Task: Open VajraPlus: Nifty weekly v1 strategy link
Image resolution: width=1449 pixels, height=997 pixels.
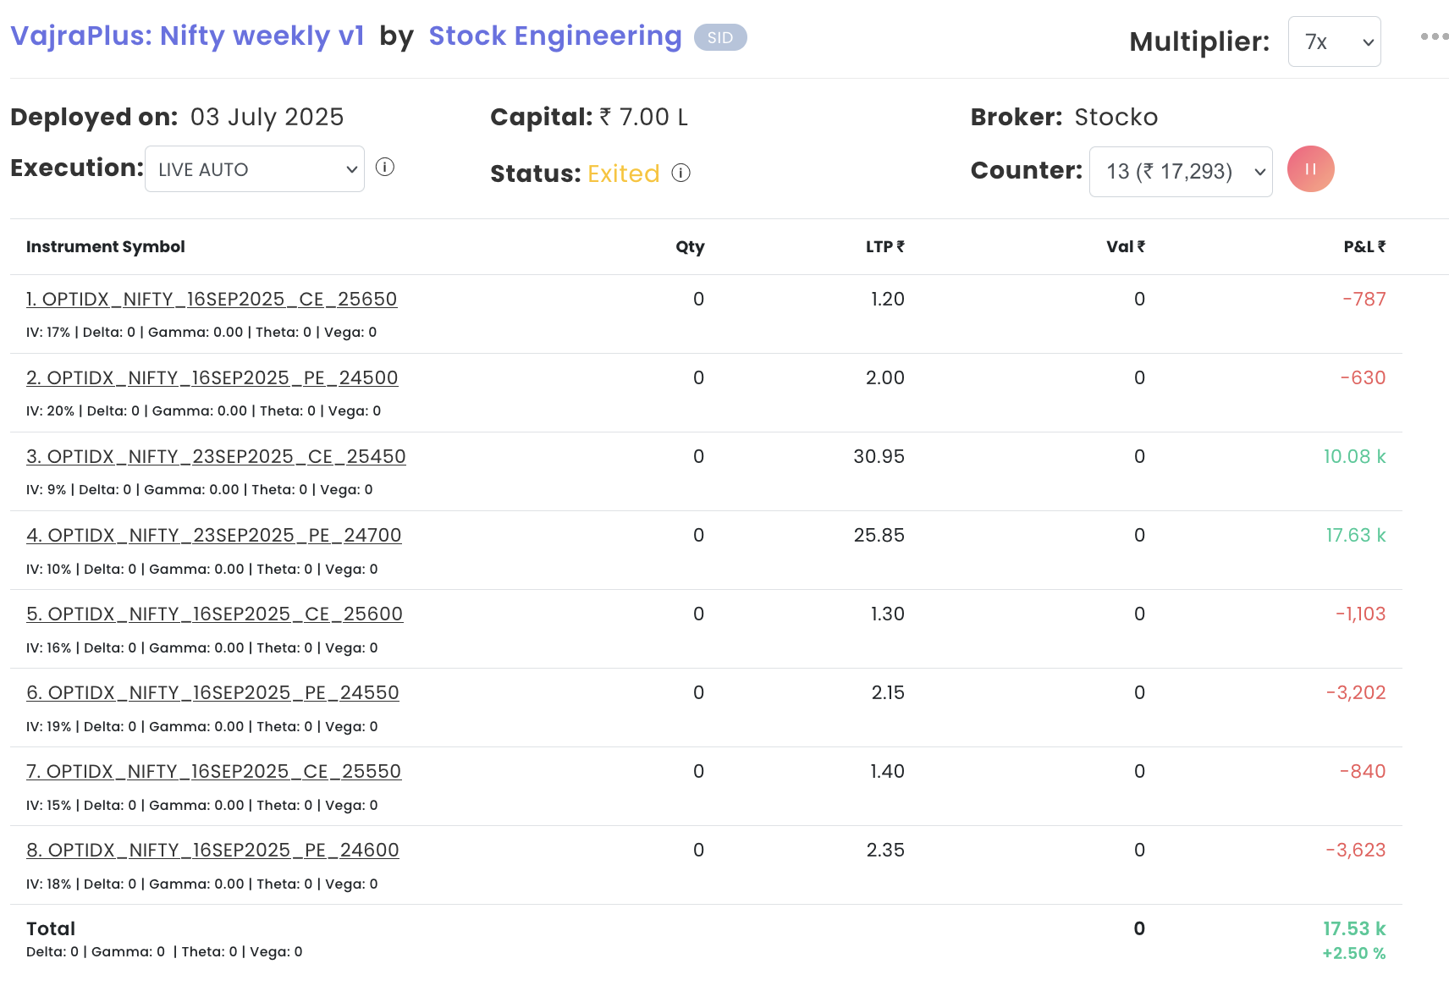Action: pyautogui.click(x=187, y=36)
